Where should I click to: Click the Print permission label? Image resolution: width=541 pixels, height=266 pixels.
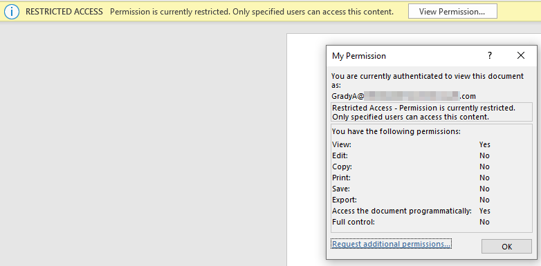pyautogui.click(x=341, y=178)
